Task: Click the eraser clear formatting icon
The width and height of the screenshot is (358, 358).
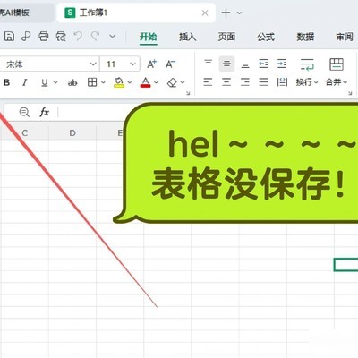Action: click(x=172, y=82)
